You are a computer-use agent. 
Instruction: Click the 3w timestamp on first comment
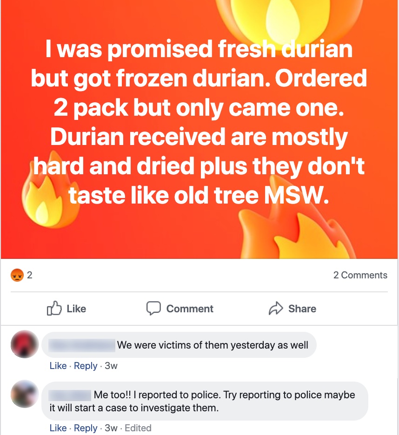pyautogui.click(x=111, y=366)
